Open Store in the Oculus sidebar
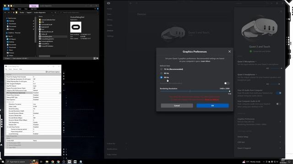The image size is (293, 164). tap(109, 14)
